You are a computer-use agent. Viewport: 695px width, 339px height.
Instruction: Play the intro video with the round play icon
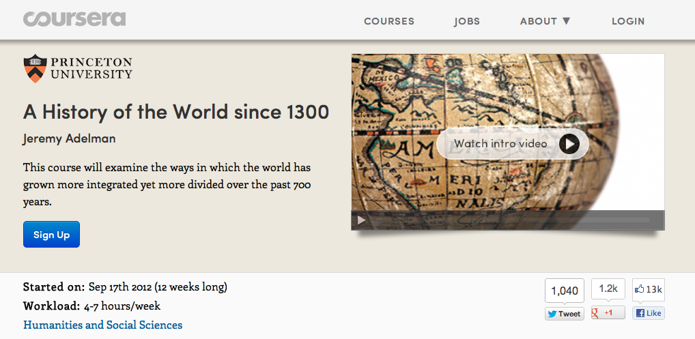click(x=569, y=144)
